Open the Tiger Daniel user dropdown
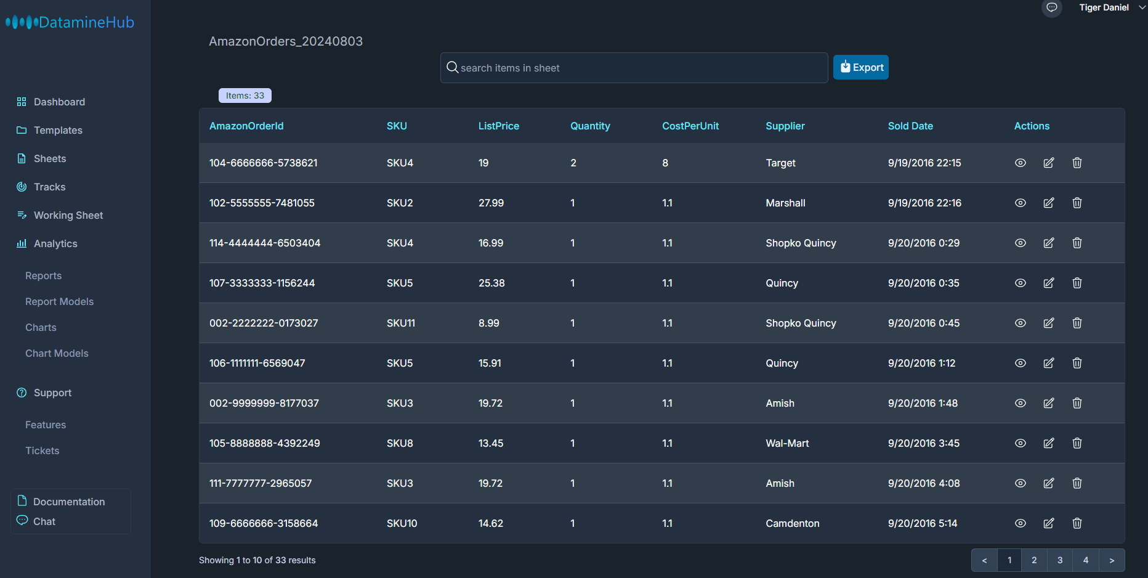The height and width of the screenshot is (578, 1148). [1112, 7]
